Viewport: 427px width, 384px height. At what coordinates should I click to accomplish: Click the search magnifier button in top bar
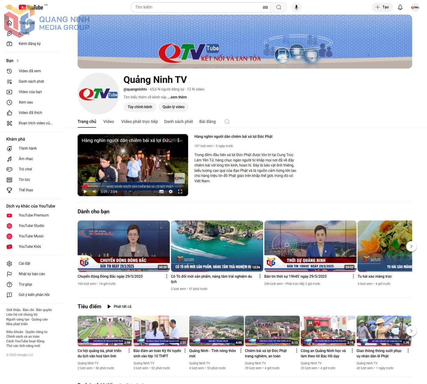point(279,8)
